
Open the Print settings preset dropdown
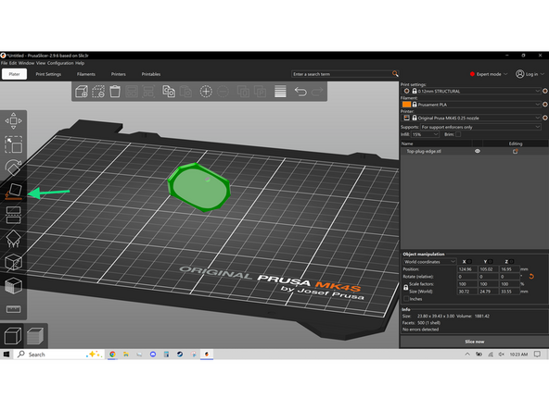[471, 91]
